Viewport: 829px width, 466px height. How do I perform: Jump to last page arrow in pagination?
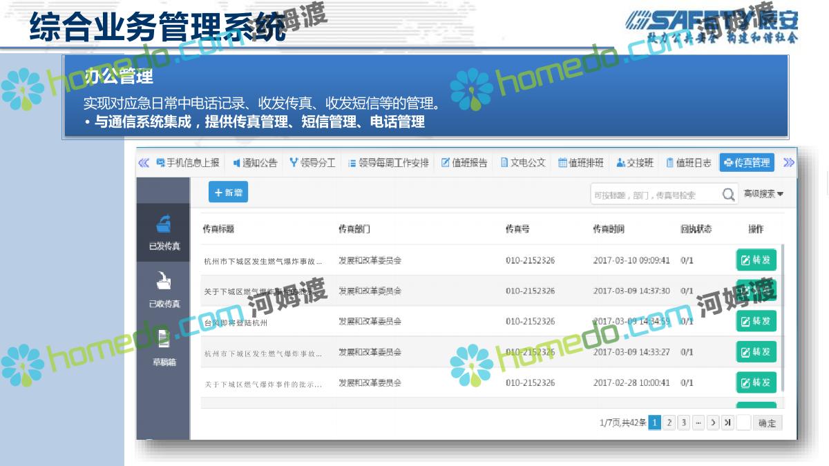727,423
